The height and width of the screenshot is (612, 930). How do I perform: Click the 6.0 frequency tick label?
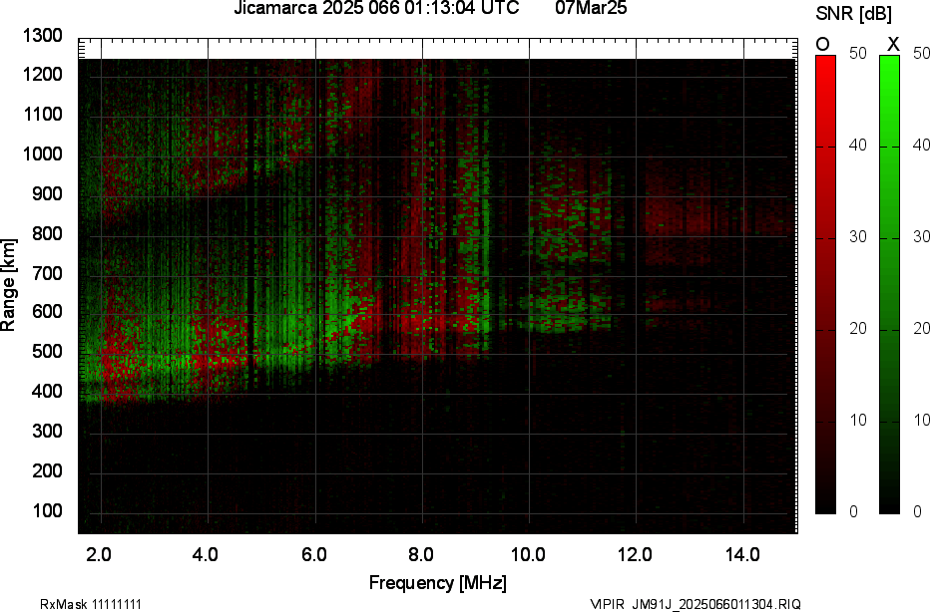(x=314, y=555)
